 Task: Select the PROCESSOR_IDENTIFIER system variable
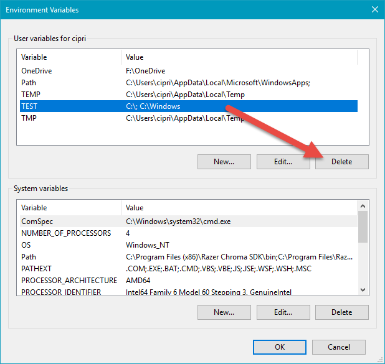189,291
